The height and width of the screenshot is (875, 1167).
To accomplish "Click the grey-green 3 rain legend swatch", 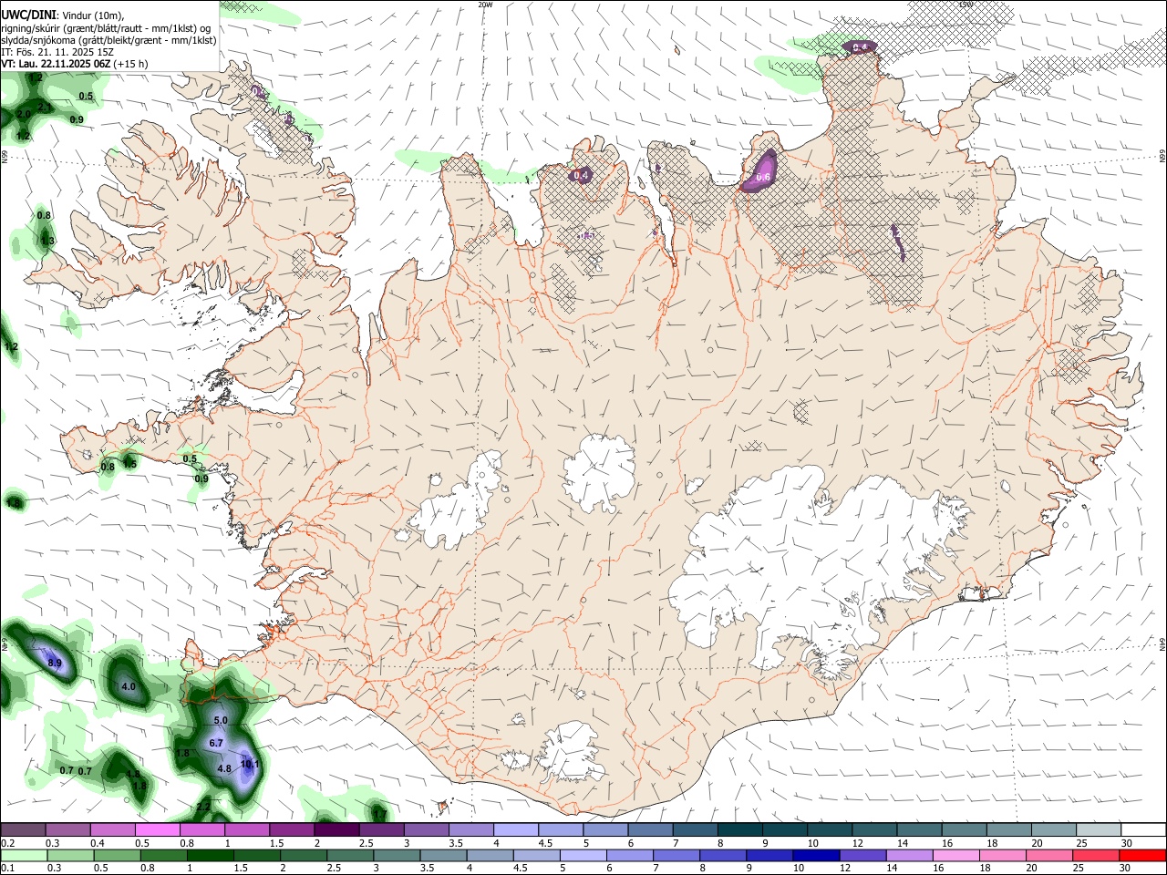I will [x=397, y=856].
